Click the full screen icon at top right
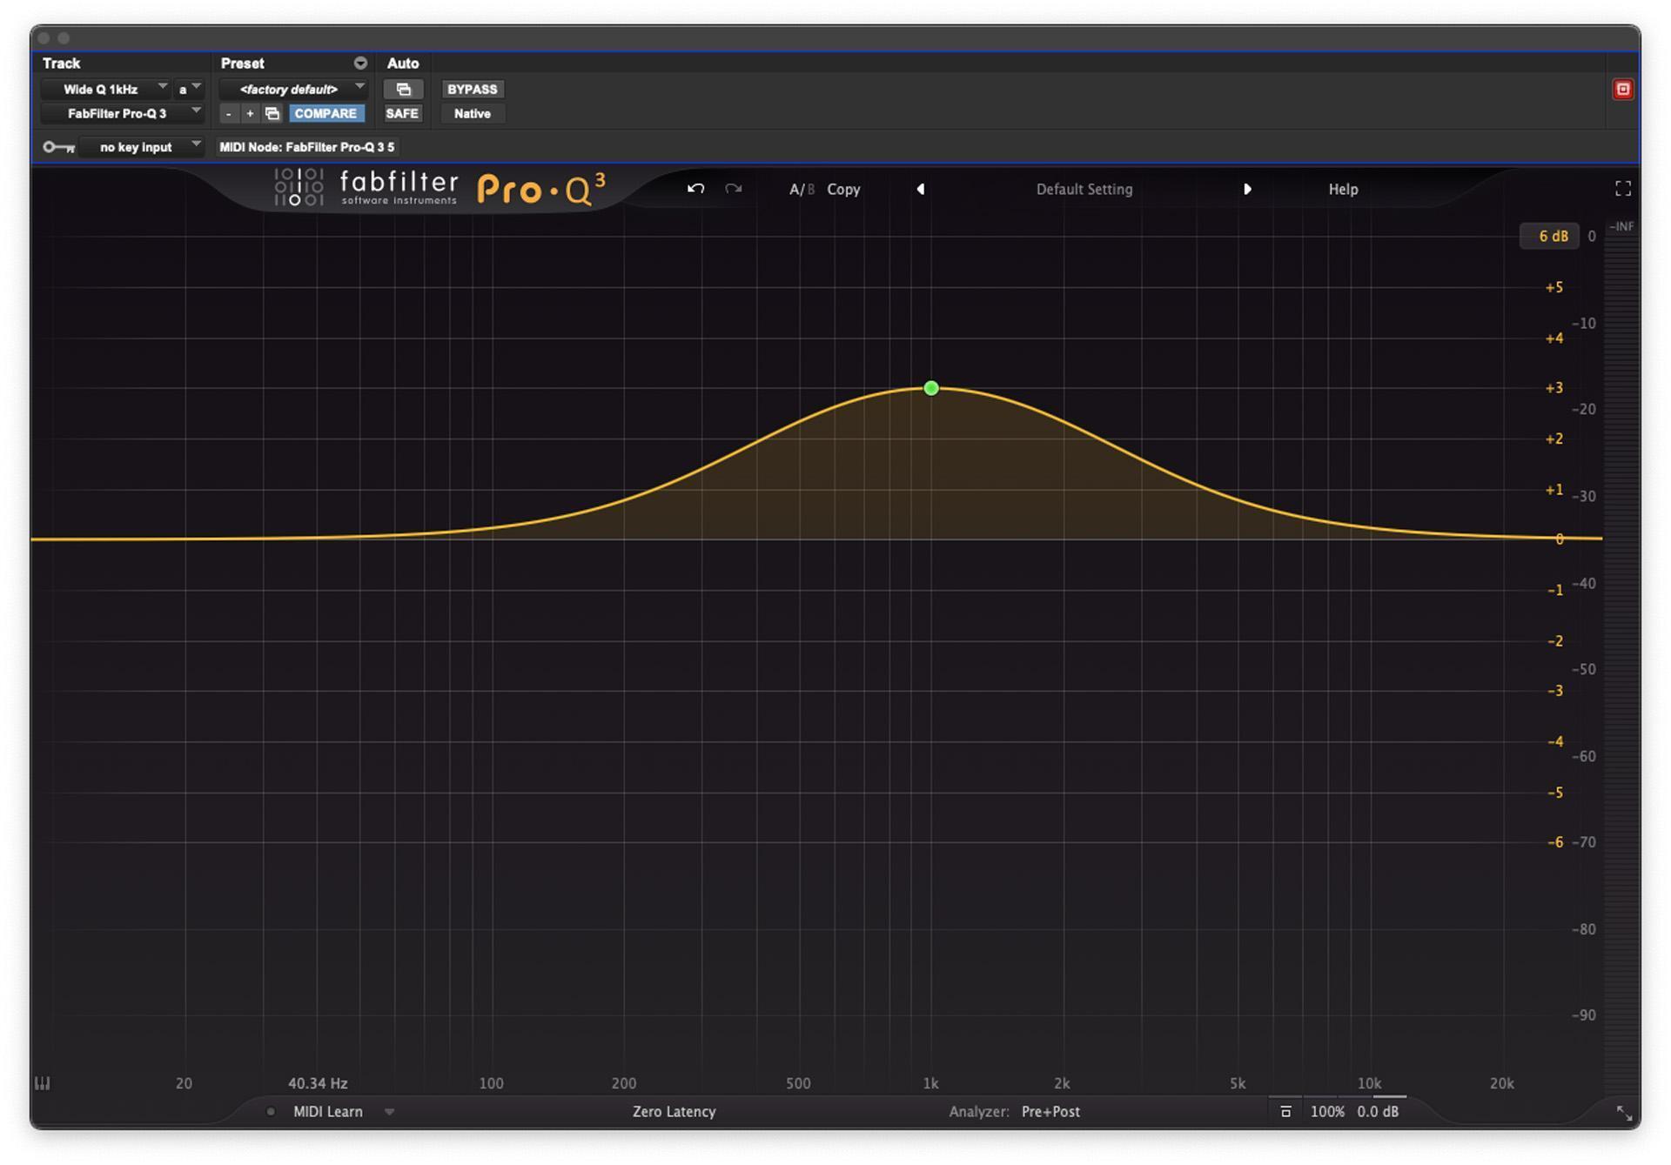The image size is (1671, 1165). tap(1622, 188)
